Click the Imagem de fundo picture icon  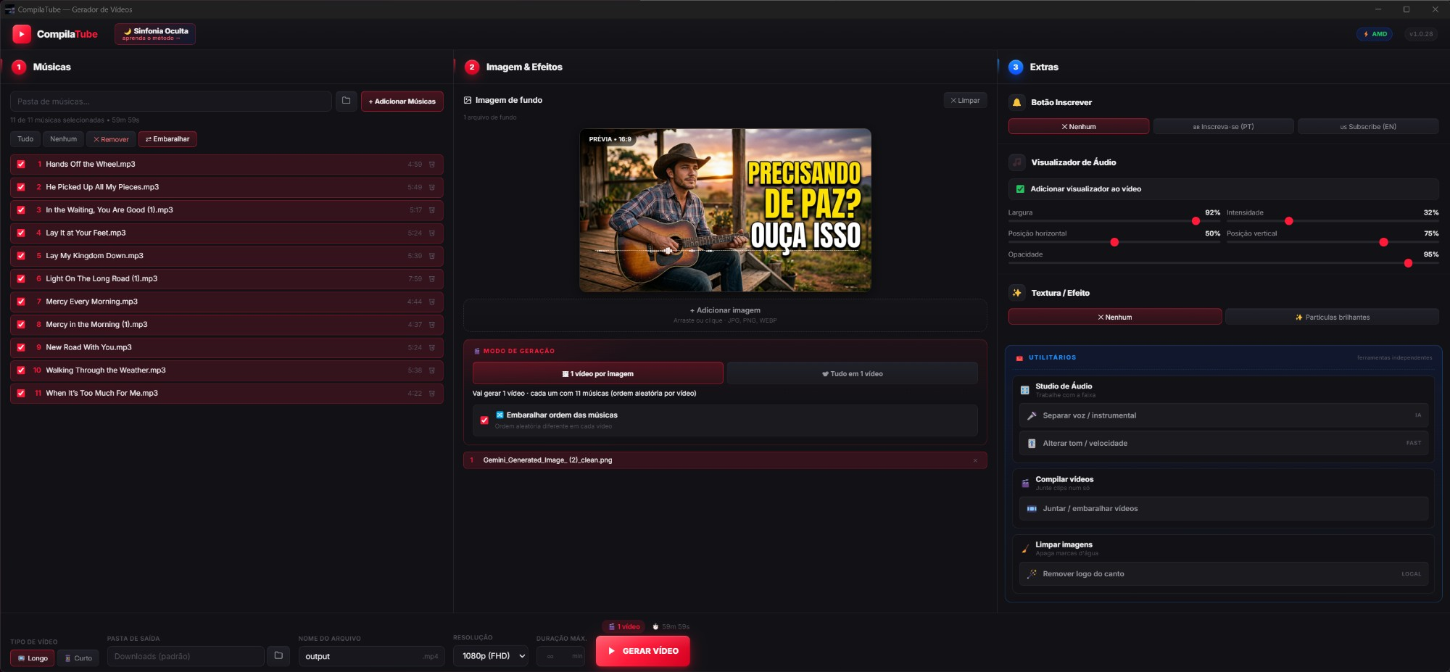coord(468,100)
